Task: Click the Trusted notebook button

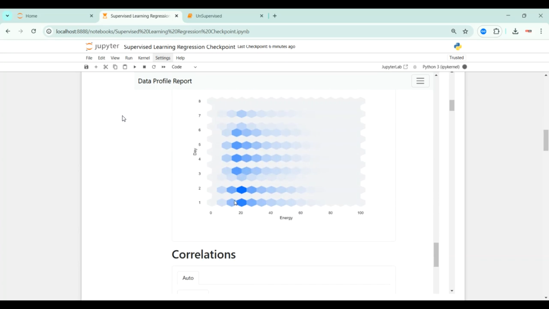Action: point(456,57)
